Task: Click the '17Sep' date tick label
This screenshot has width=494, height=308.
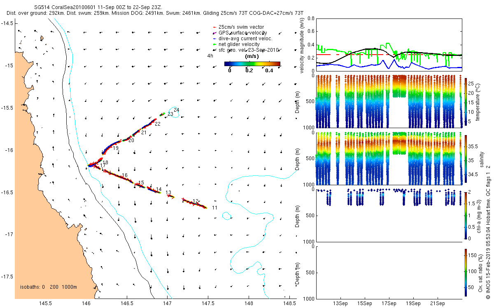Action: click(389, 304)
